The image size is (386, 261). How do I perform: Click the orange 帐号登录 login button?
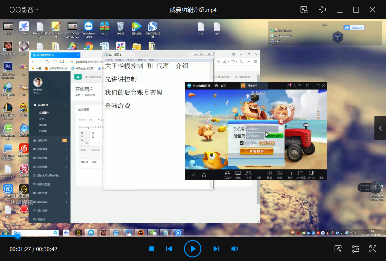click(x=257, y=151)
